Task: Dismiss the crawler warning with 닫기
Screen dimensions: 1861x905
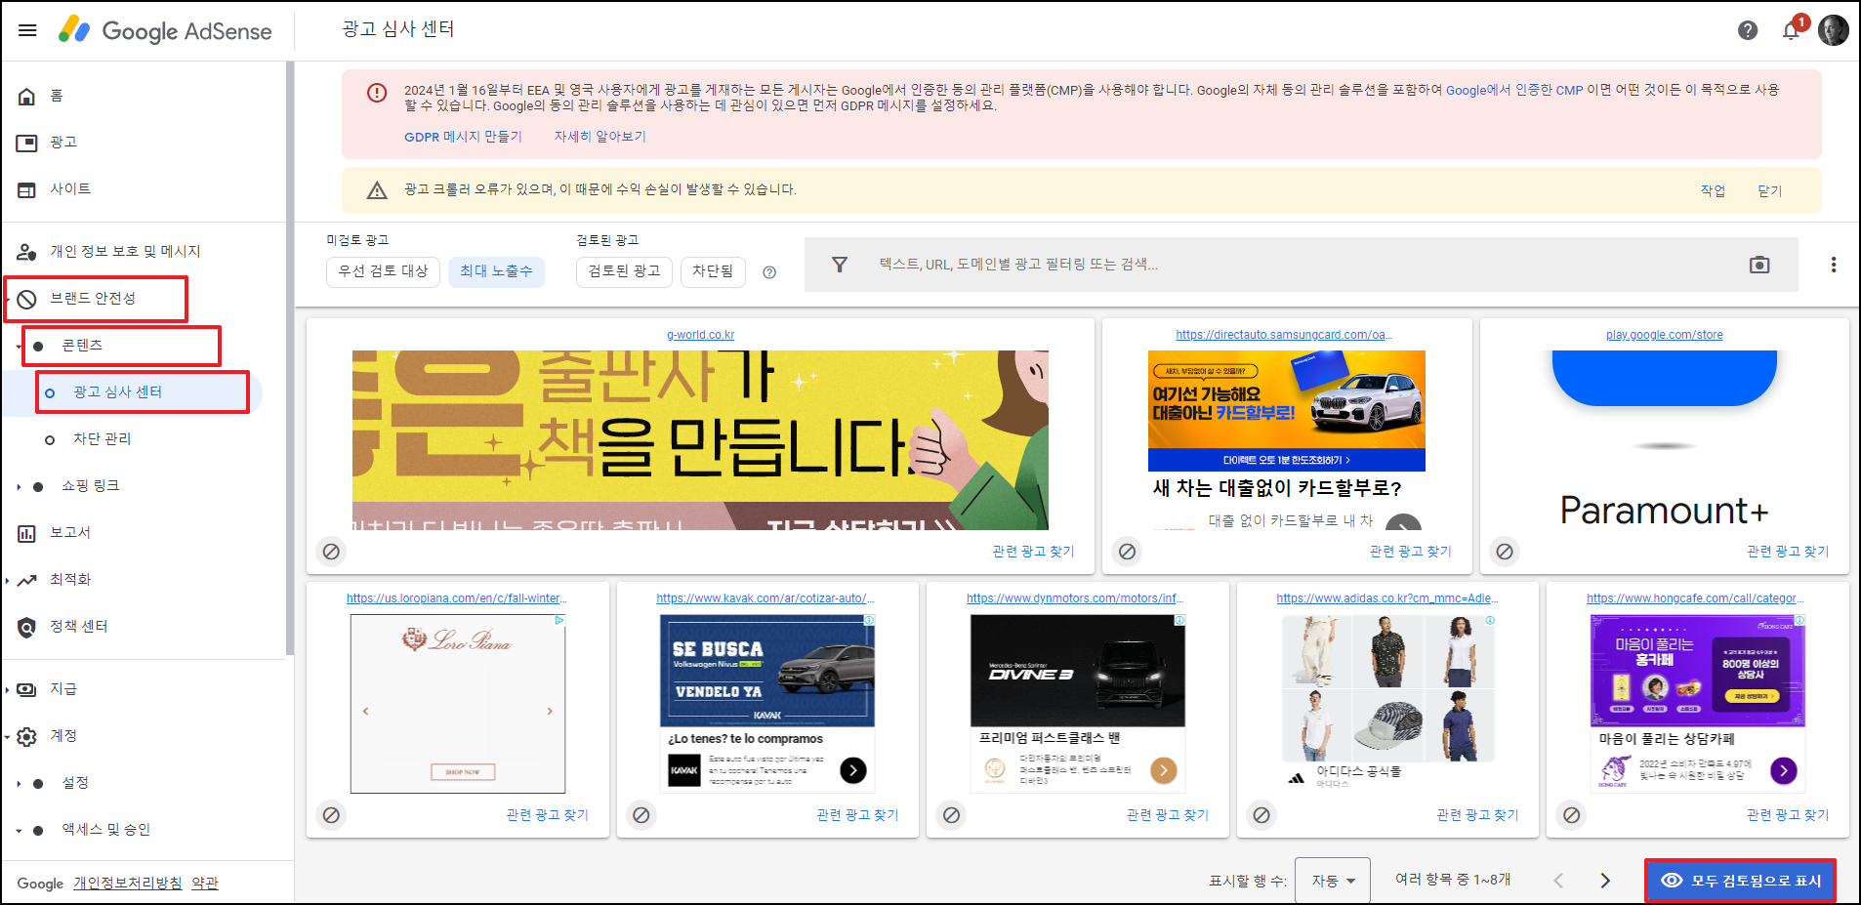Action: tap(1769, 190)
